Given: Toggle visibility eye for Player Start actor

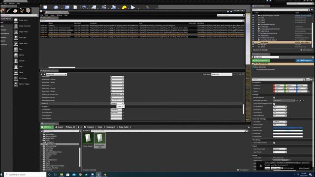Looking at the screenshot, I should pos(253,35).
